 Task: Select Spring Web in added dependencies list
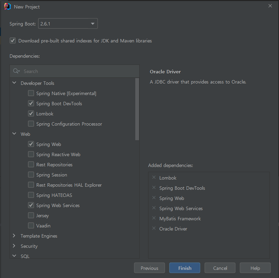point(172,198)
